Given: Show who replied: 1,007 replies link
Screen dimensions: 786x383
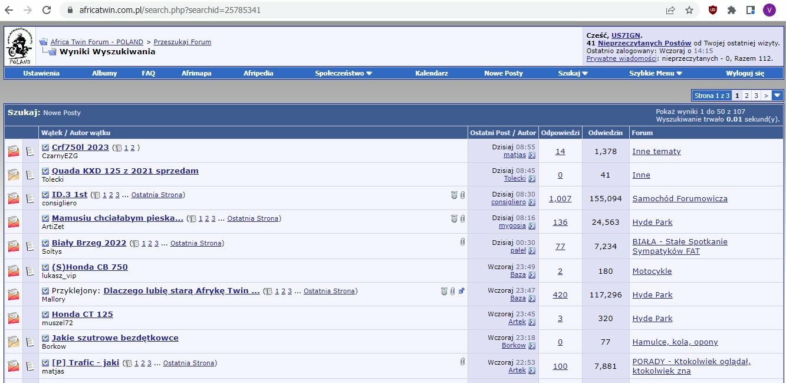Looking at the screenshot, I should coord(560,198).
